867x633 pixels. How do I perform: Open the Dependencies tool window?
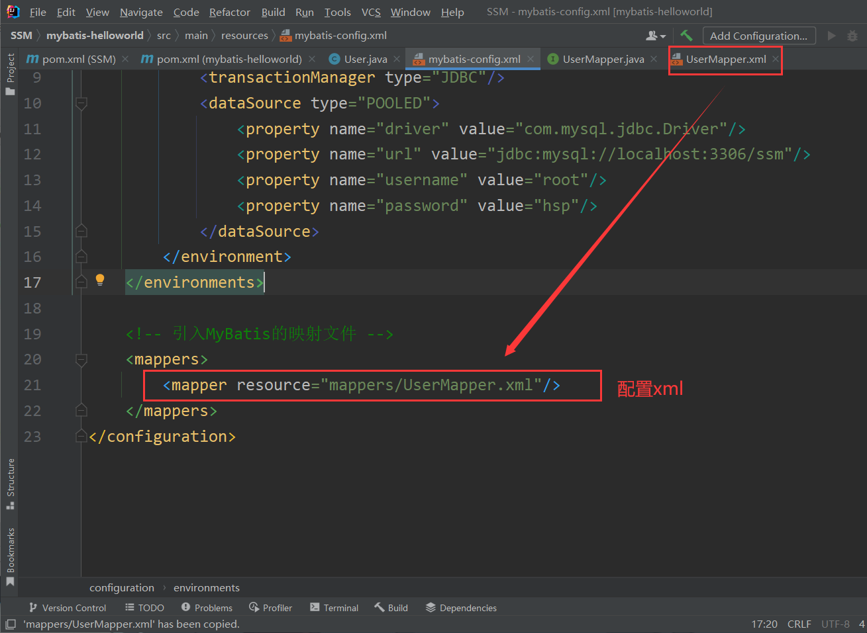point(461,607)
